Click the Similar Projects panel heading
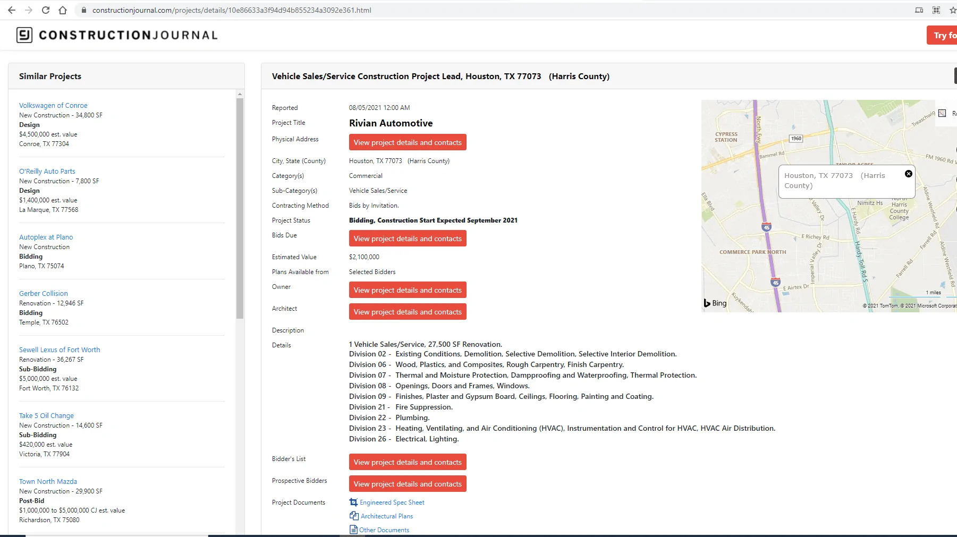957x537 pixels. click(x=50, y=76)
